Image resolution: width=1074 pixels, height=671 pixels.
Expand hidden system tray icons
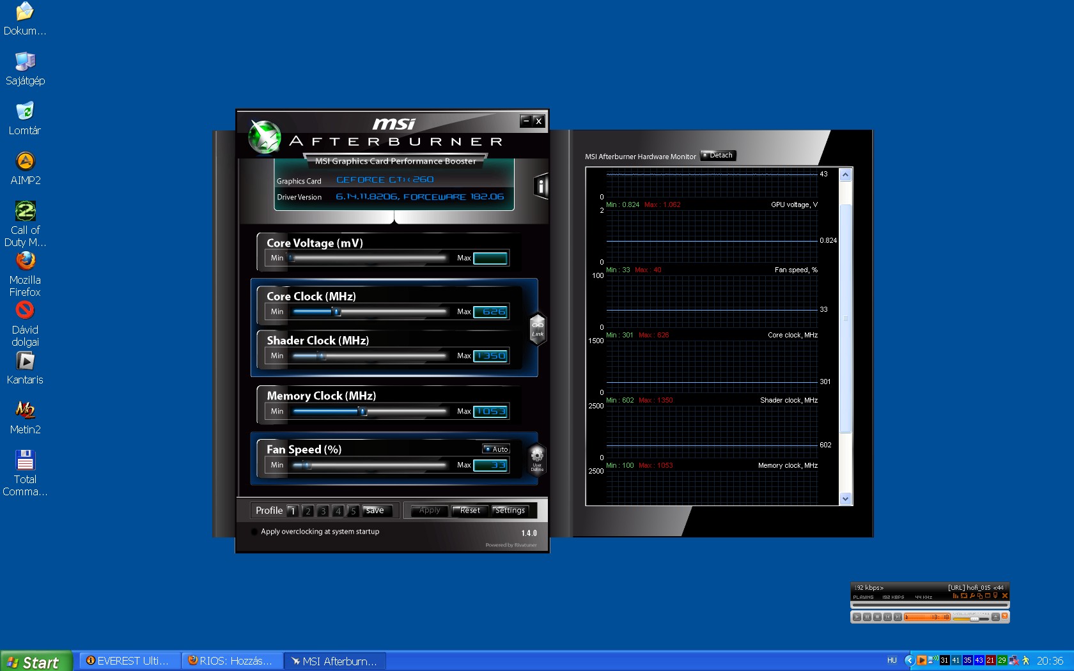[910, 660]
